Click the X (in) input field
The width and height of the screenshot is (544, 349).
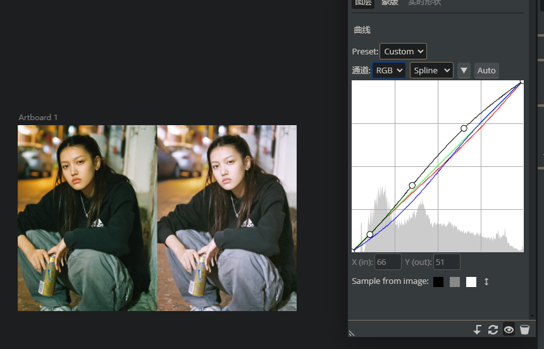pyautogui.click(x=388, y=262)
